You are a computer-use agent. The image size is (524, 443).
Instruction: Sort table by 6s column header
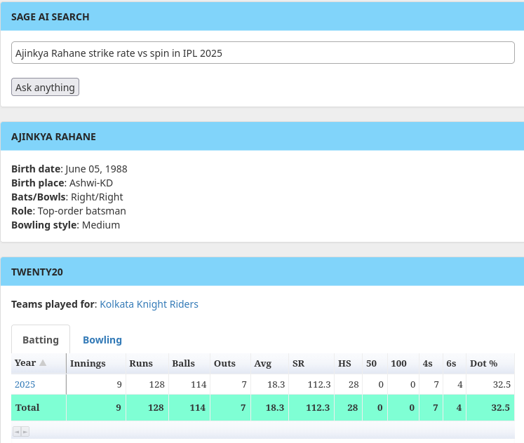(x=455, y=363)
